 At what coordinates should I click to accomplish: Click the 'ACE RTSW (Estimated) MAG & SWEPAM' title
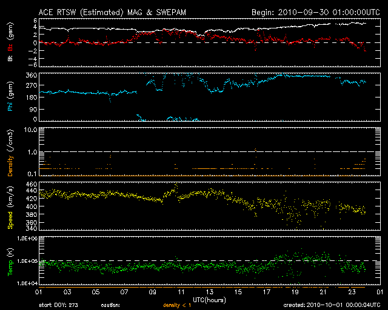coord(112,12)
